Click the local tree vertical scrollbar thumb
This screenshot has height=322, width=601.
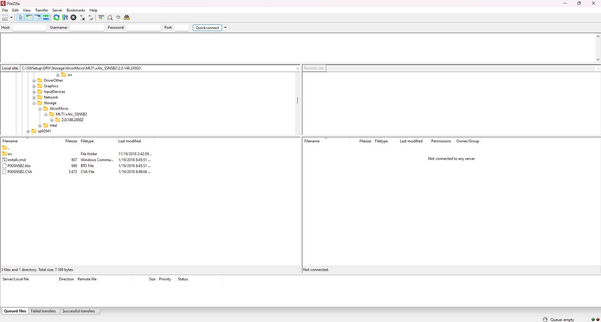[298, 100]
